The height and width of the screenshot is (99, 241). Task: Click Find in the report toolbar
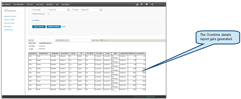pos(93,40)
